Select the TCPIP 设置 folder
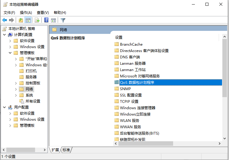Viewport: 229px width, 160px height. coord(129,101)
